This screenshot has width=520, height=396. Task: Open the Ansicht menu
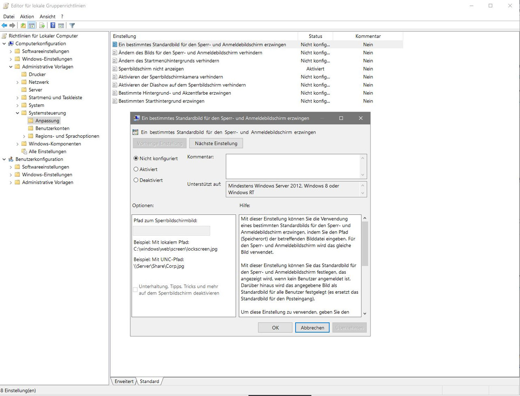pos(48,17)
